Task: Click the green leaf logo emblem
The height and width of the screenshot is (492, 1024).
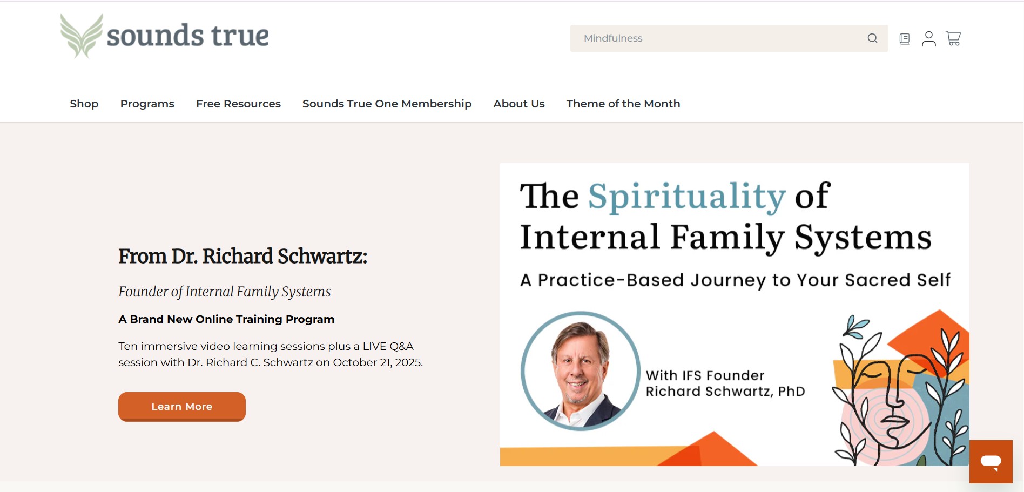Action: 82,36
